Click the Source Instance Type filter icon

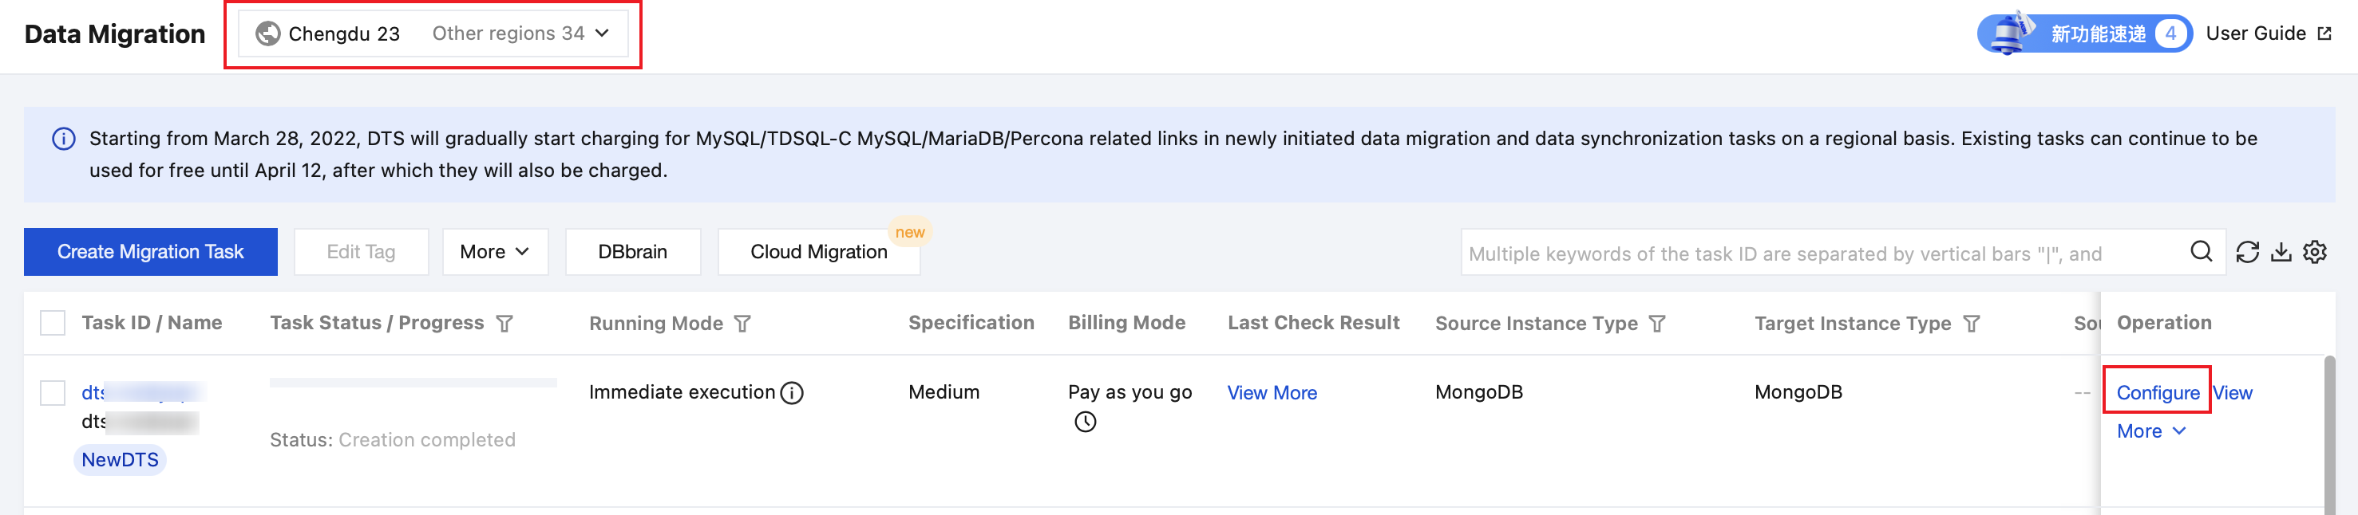click(x=1657, y=324)
